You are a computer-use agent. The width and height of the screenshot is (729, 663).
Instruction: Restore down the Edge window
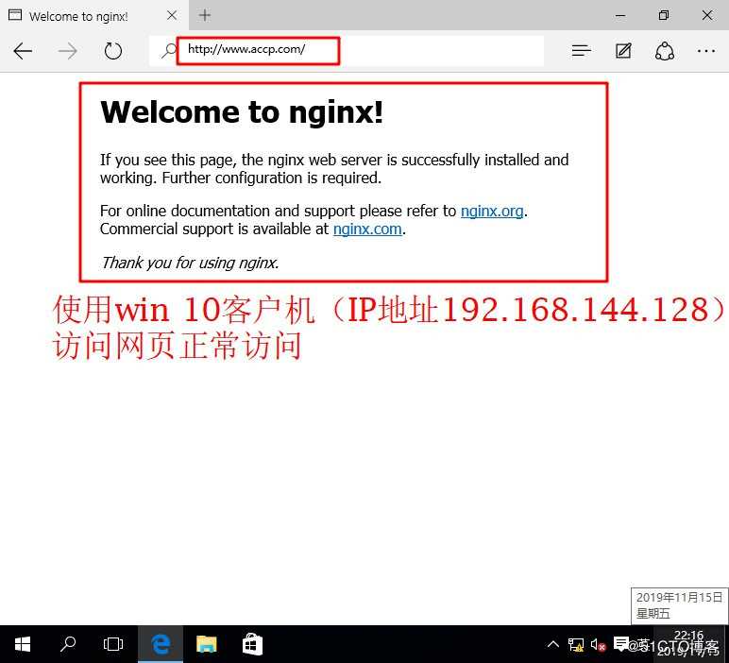tap(664, 15)
